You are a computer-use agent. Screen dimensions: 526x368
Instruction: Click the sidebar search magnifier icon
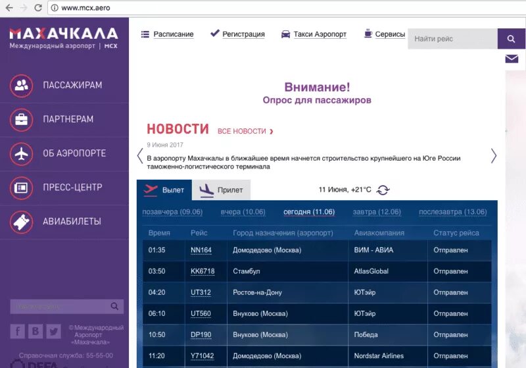(114, 306)
